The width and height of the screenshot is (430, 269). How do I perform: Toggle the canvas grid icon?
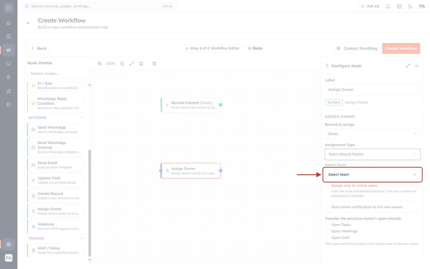141,64
